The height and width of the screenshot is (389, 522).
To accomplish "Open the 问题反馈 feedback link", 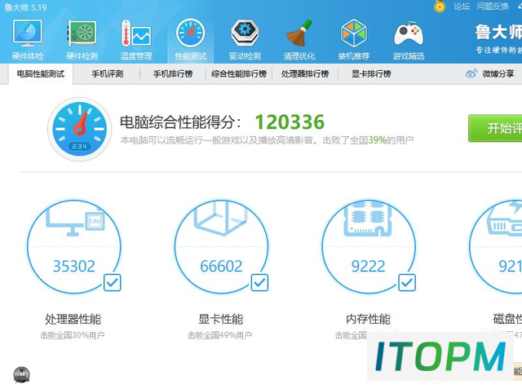I will coord(493,7).
